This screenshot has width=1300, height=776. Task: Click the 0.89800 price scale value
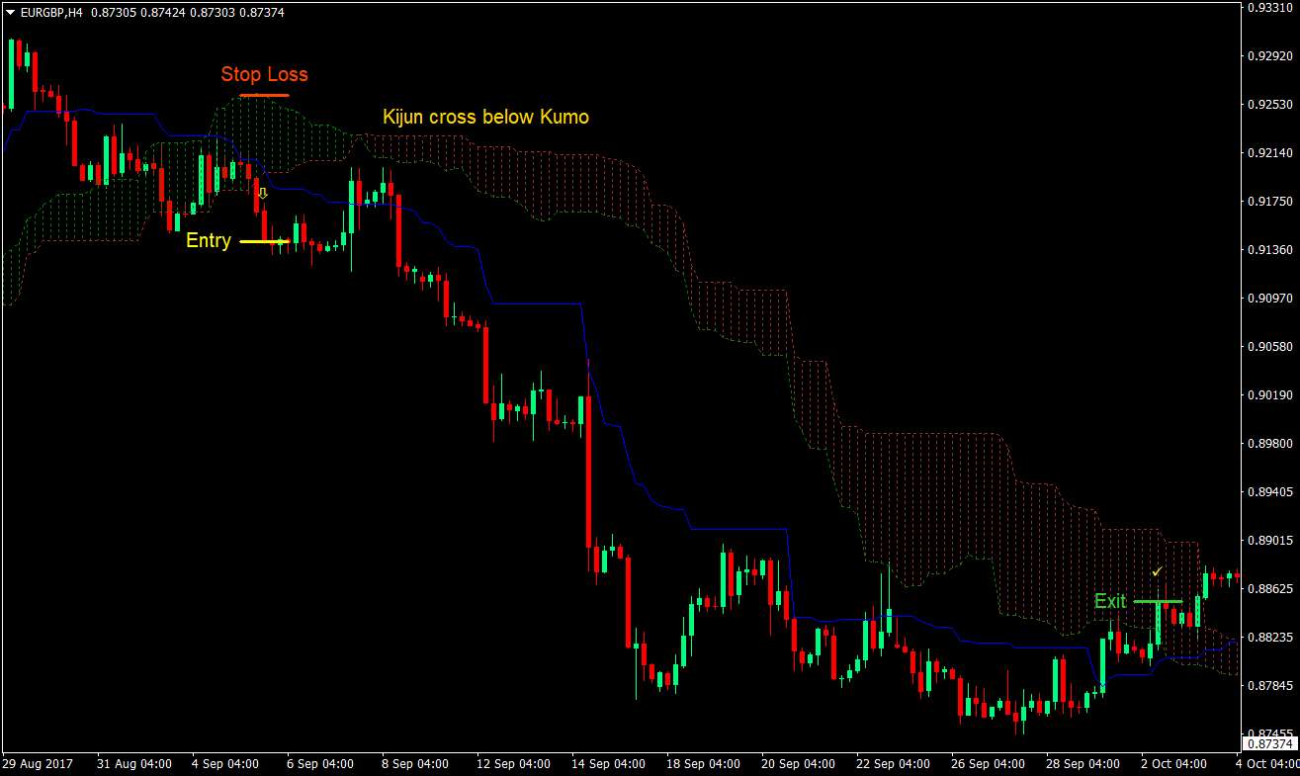click(x=1272, y=444)
